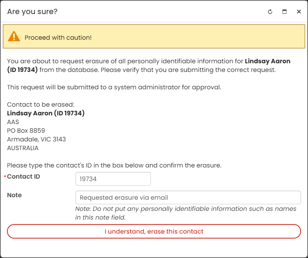This screenshot has height=258, width=308.
Task: Click the 'PO Box 8859' address line
Action: (26, 131)
